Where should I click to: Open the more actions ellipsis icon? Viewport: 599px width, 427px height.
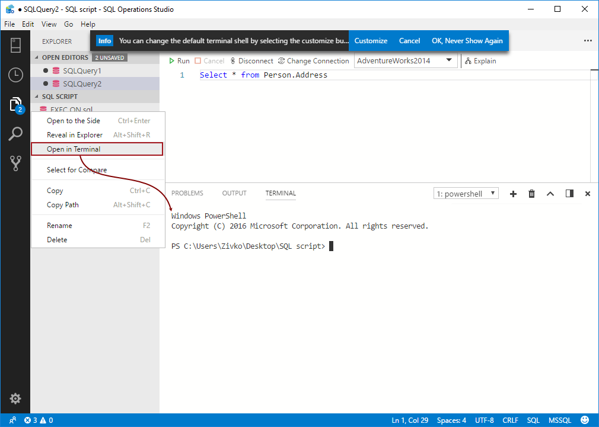(x=588, y=41)
